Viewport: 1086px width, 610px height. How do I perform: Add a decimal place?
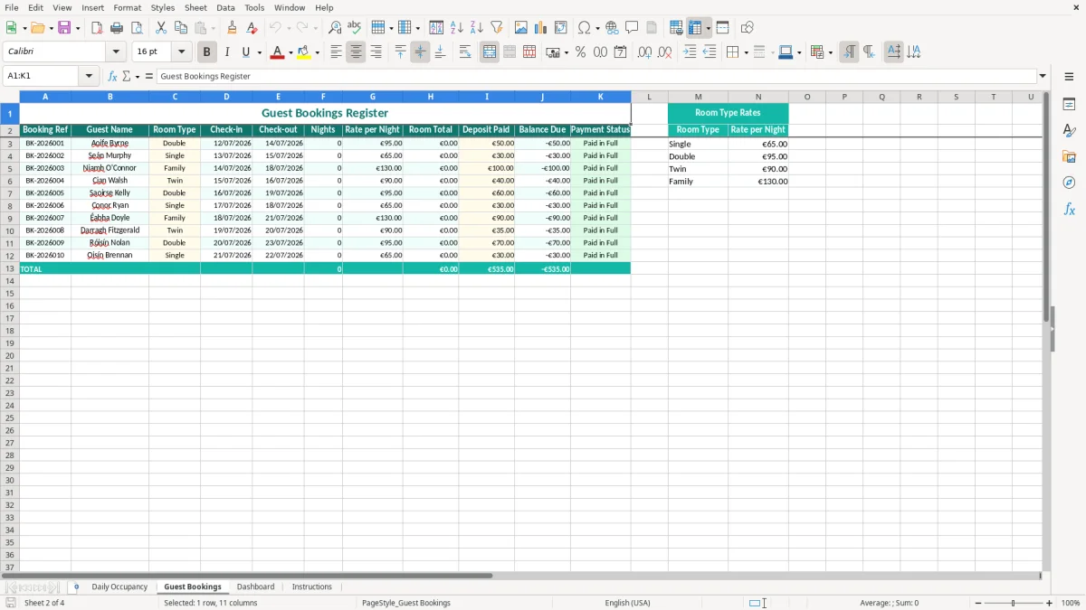[x=644, y=52]
